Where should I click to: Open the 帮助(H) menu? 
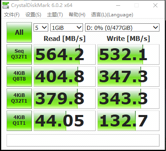pos(77,15)
